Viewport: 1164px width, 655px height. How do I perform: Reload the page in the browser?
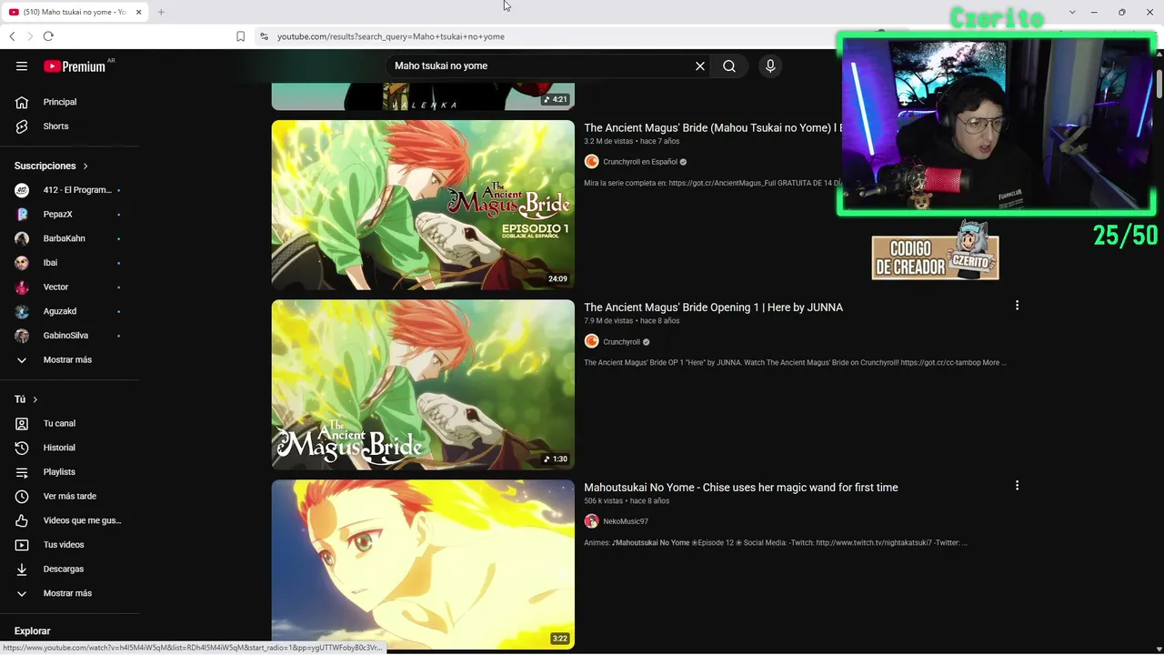click(x=48, y=36)
